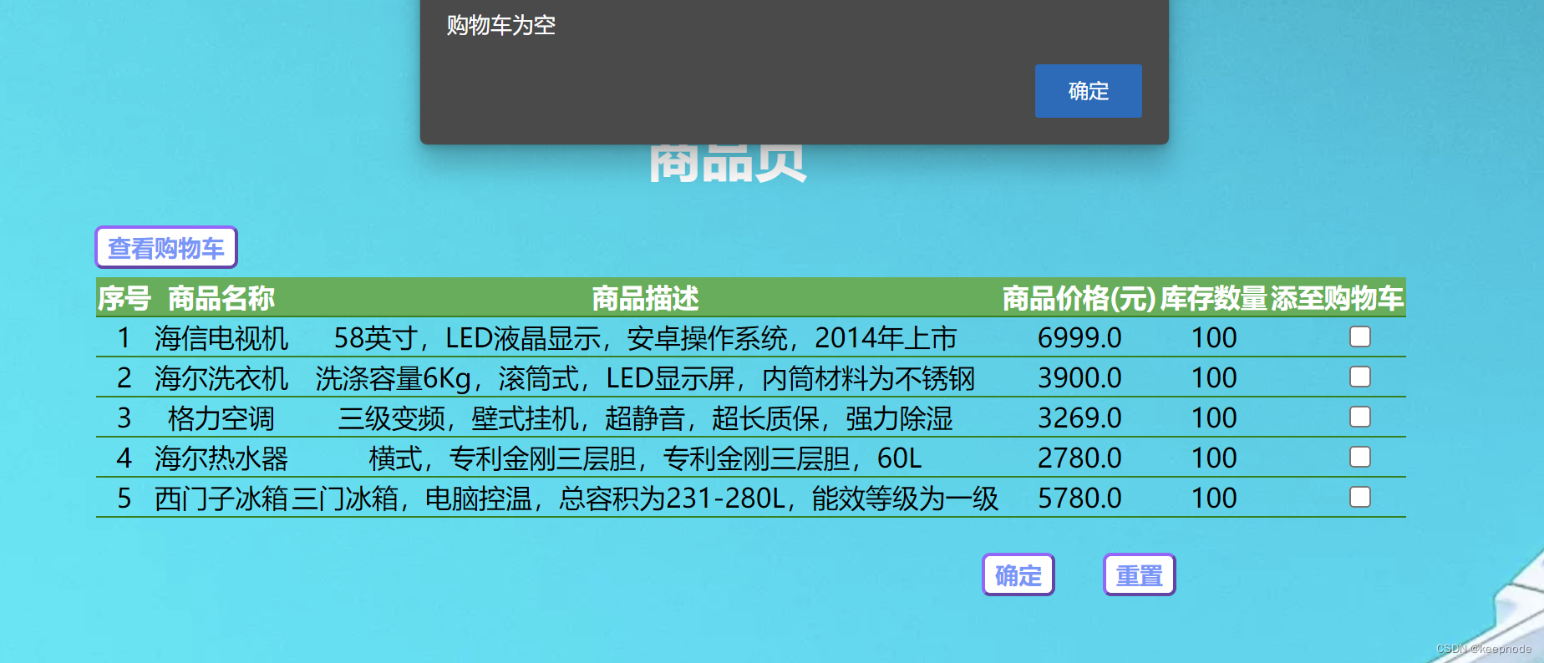Click the description starting with 58英寸
1544x663 pixels.
coord(646,338)
